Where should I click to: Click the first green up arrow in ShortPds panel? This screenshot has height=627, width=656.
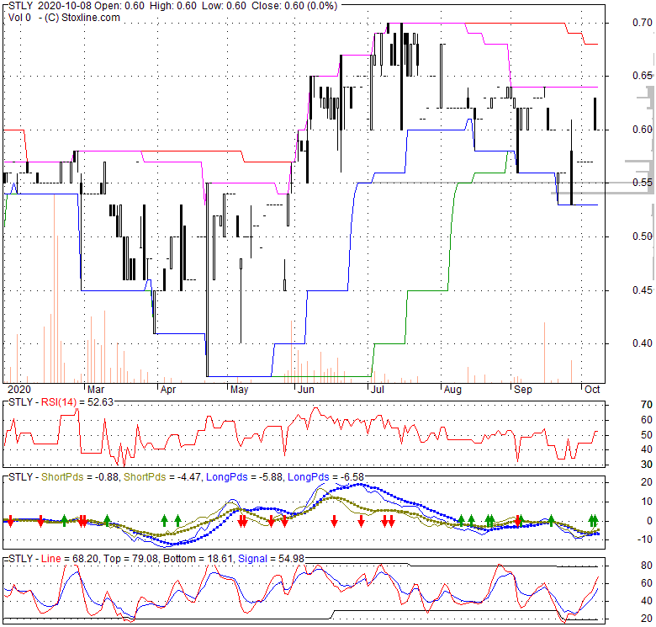click(65, 521)
